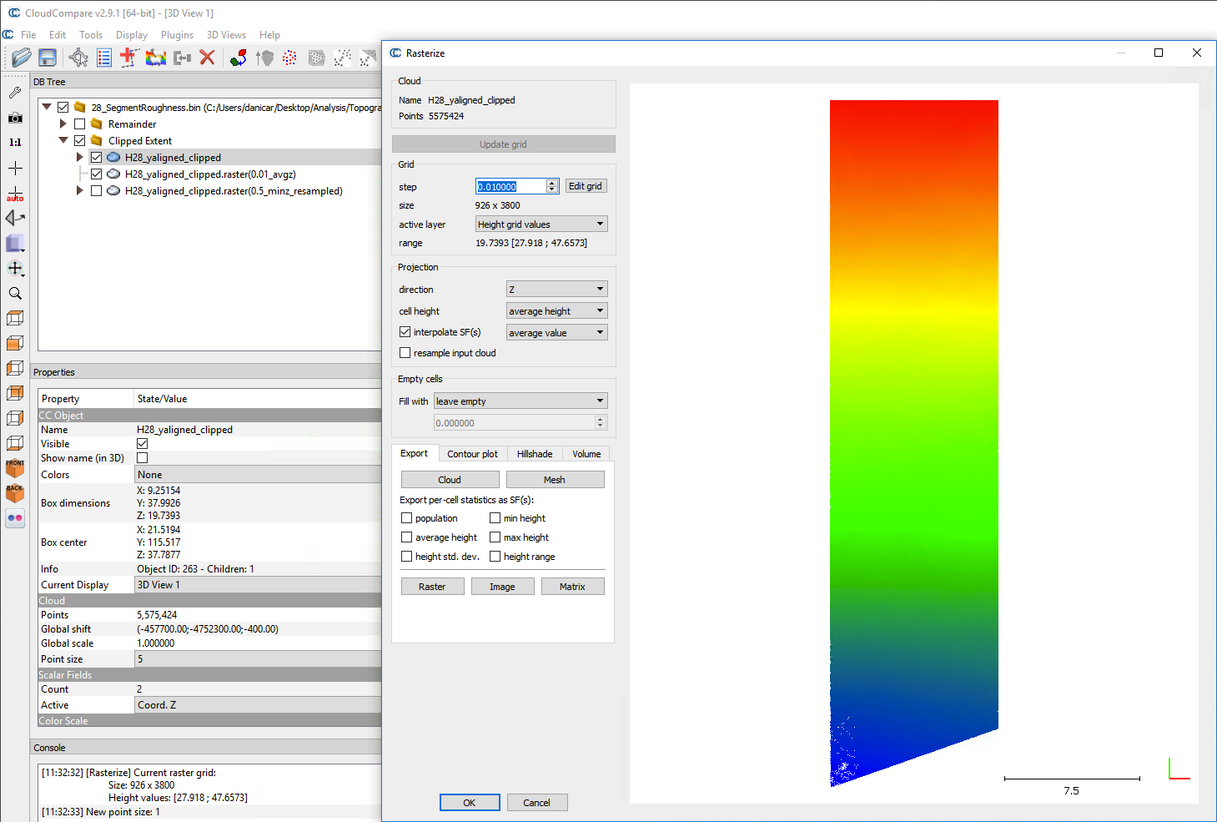Click the grid step value input field
This screenshot has height=822, width=1217.
(x=510, y=187)
